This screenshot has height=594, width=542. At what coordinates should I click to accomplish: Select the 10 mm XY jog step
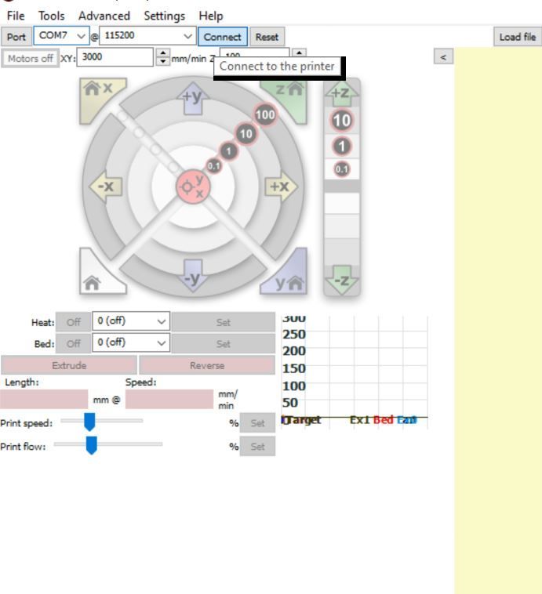pyautogui.click(x=246, y=134)
